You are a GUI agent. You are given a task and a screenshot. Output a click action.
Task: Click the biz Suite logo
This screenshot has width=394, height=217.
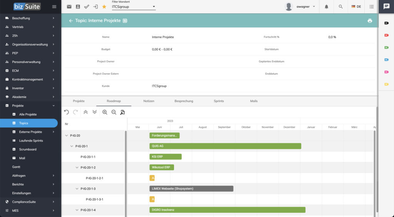(27, 7)
